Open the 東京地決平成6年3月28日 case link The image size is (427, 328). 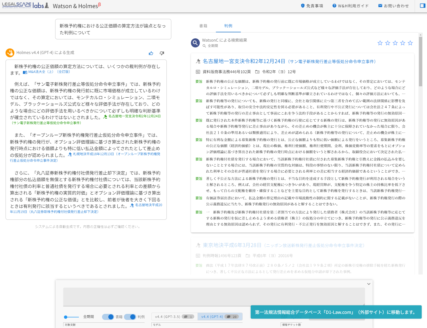click(x=231, y=244)
